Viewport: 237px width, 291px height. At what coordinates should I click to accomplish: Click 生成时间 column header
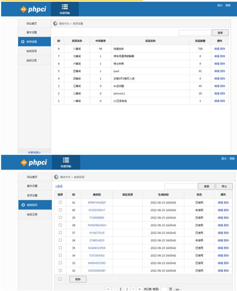click(163, 194)
